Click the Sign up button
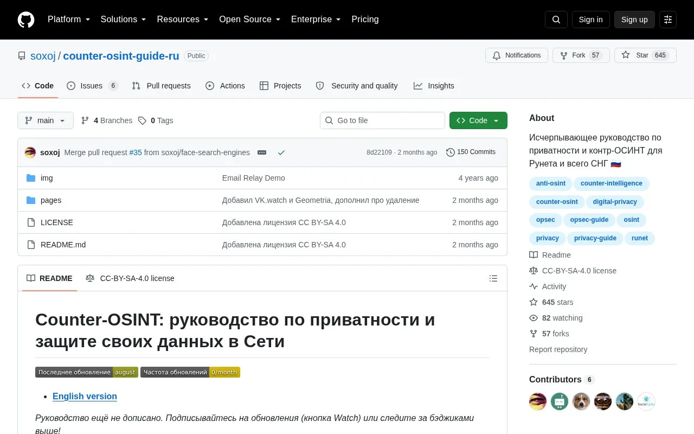 click(x=634, y=20)
